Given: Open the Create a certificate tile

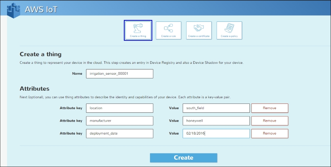Looking at the screenshot, I should click(x=199, y=30).
